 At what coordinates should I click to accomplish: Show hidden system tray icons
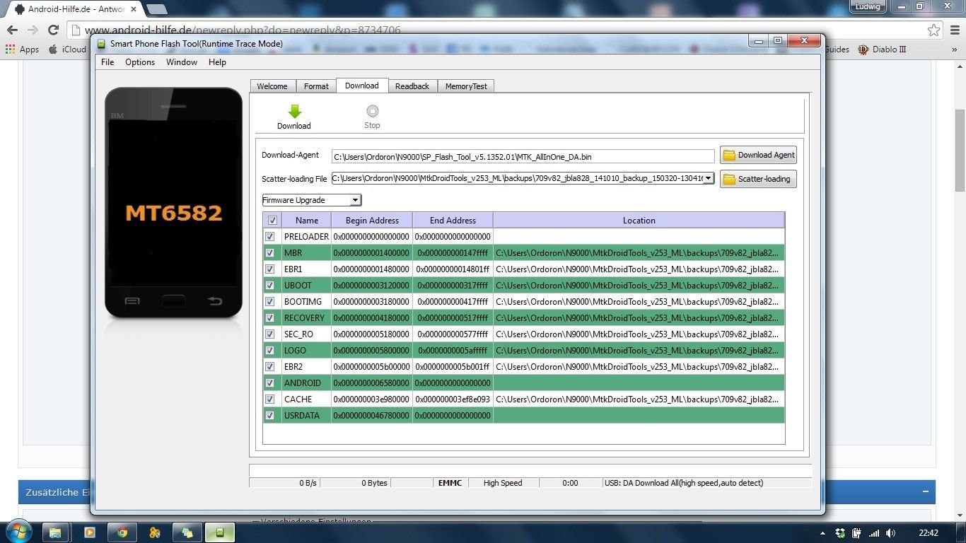(822, 533)
